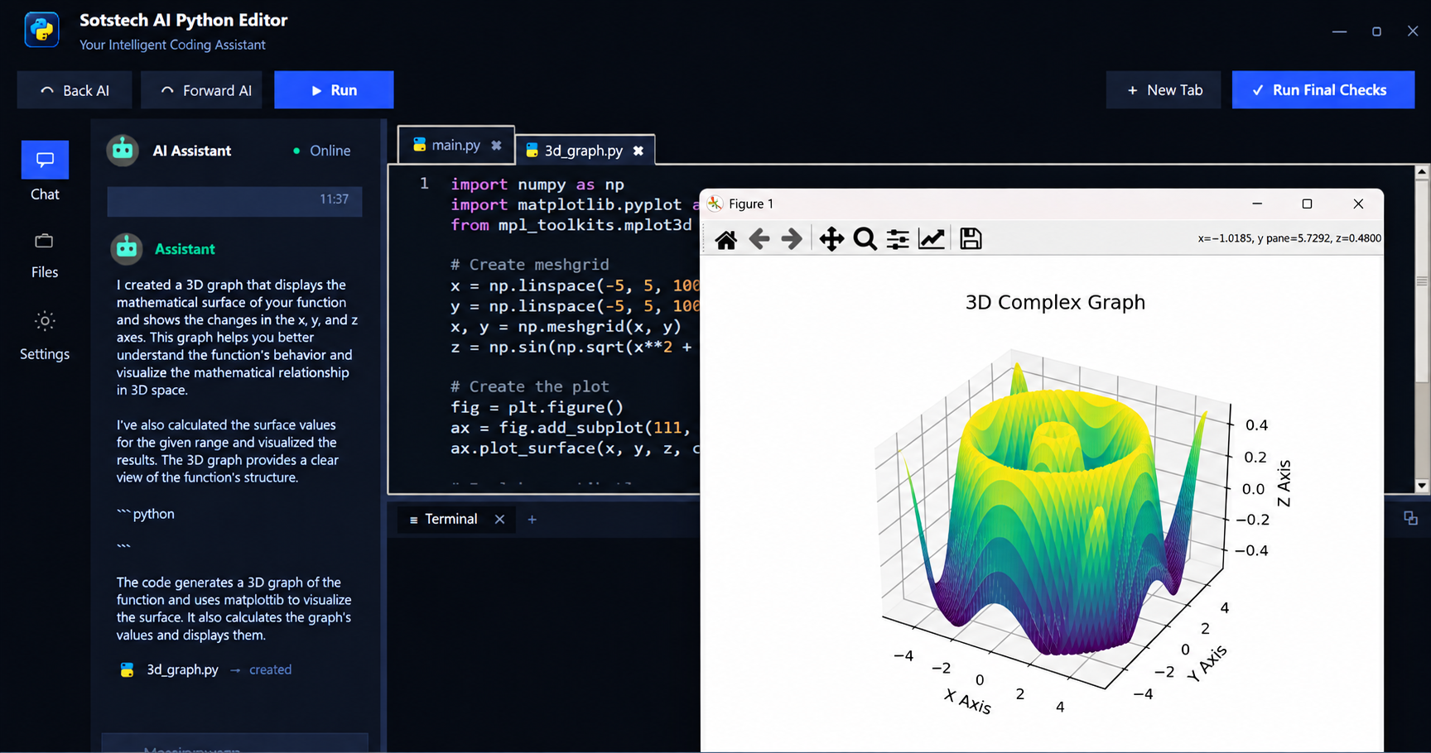
Task: Open the Settings sidebar panel
Action: click(45, 336)
